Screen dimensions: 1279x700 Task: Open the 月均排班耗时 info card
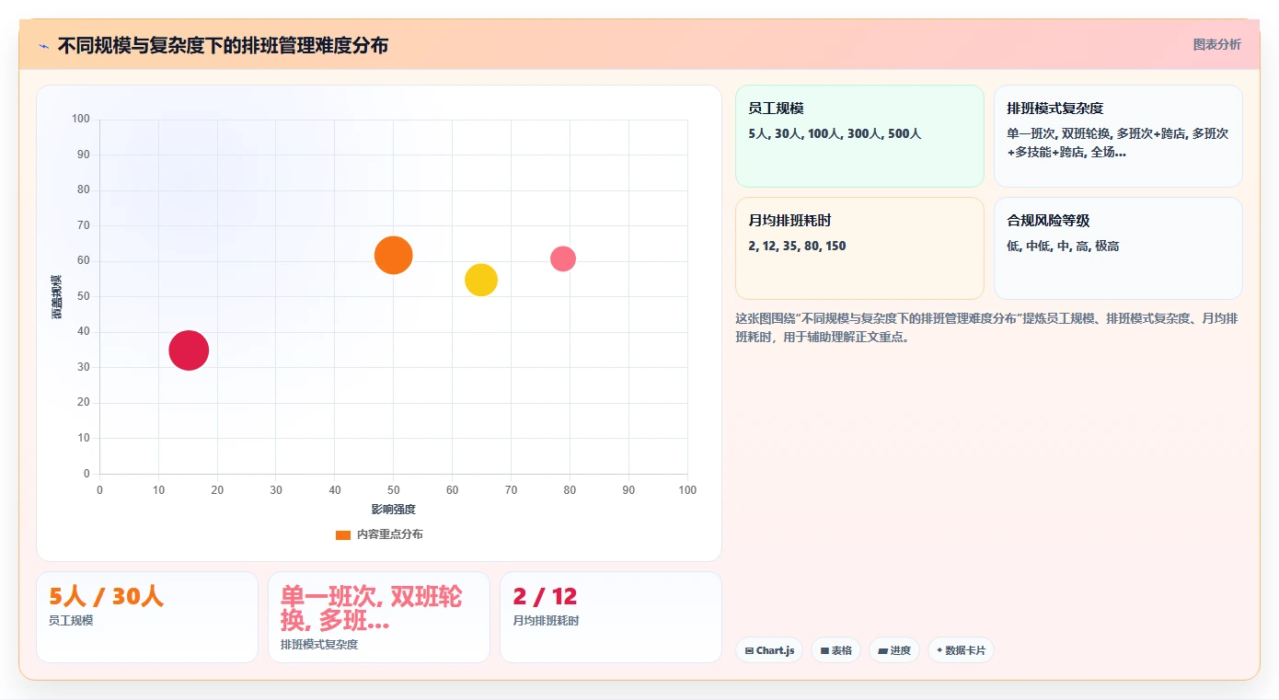[x=859, y=248]
